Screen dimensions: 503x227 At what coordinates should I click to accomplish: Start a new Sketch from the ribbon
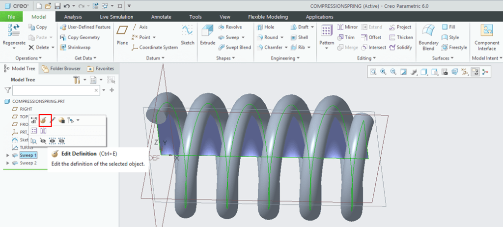point(187,35)
